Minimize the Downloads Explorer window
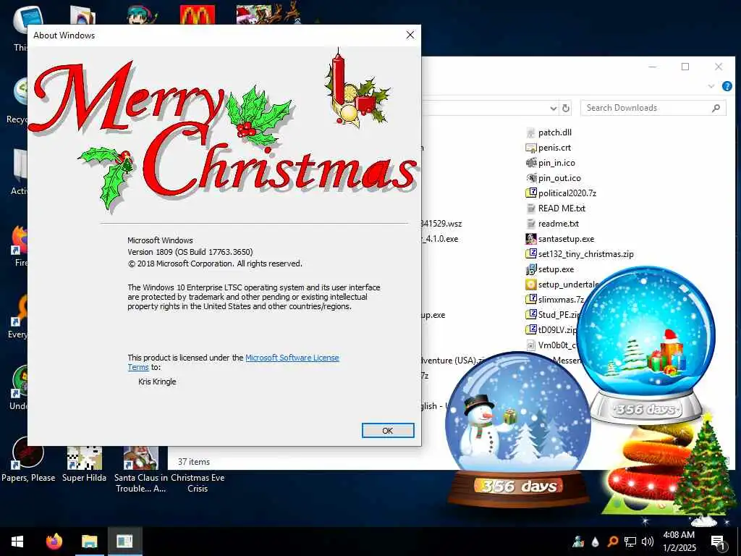 pos(653,67)
